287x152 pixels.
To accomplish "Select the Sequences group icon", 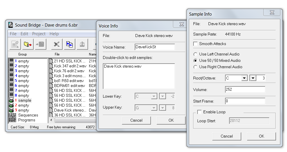I will click(x=12, y=115).
